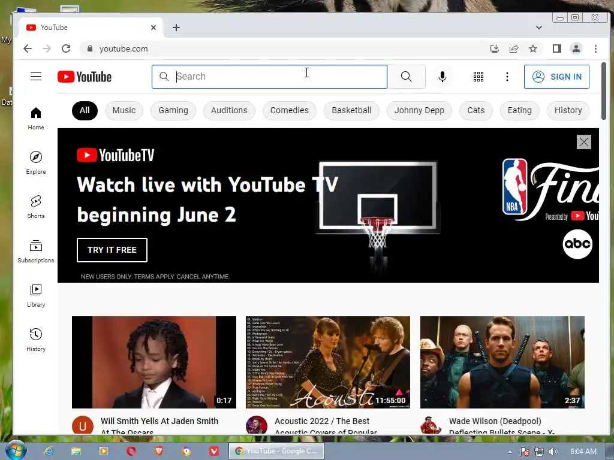Open Library in the sidebar

[x=36, y=295]
